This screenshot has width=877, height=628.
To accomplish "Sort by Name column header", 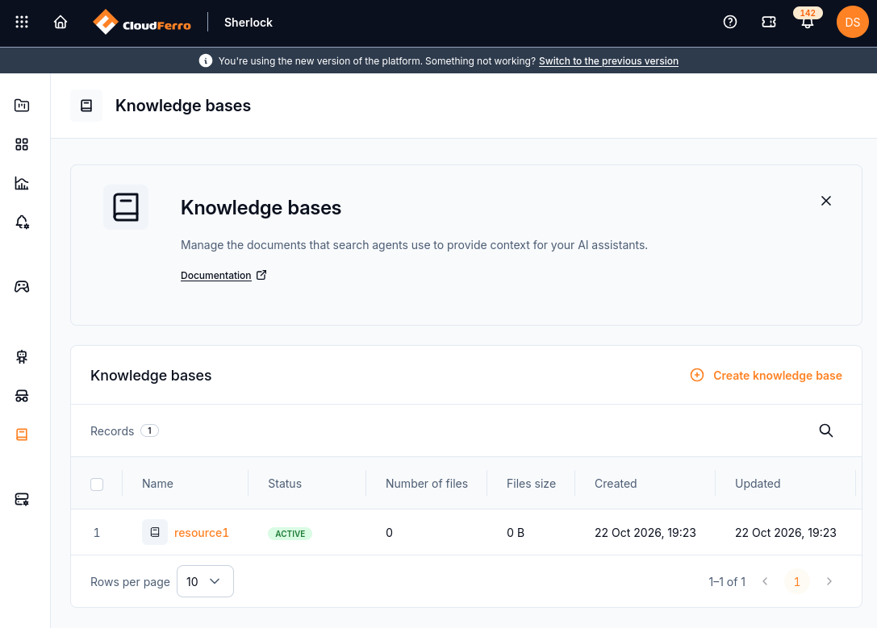I will pos(157,484).
